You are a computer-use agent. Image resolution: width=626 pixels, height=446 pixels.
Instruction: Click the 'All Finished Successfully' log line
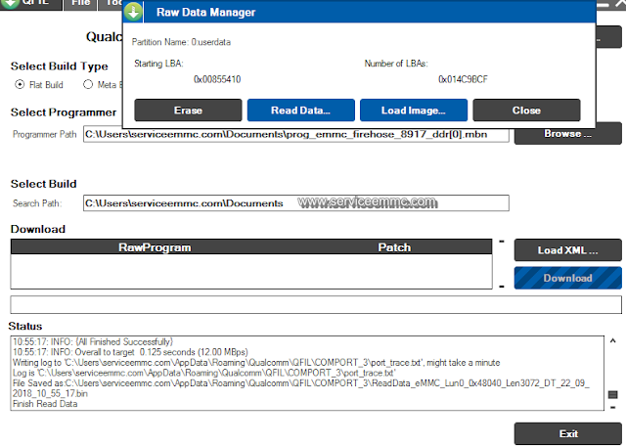(93, 341)
